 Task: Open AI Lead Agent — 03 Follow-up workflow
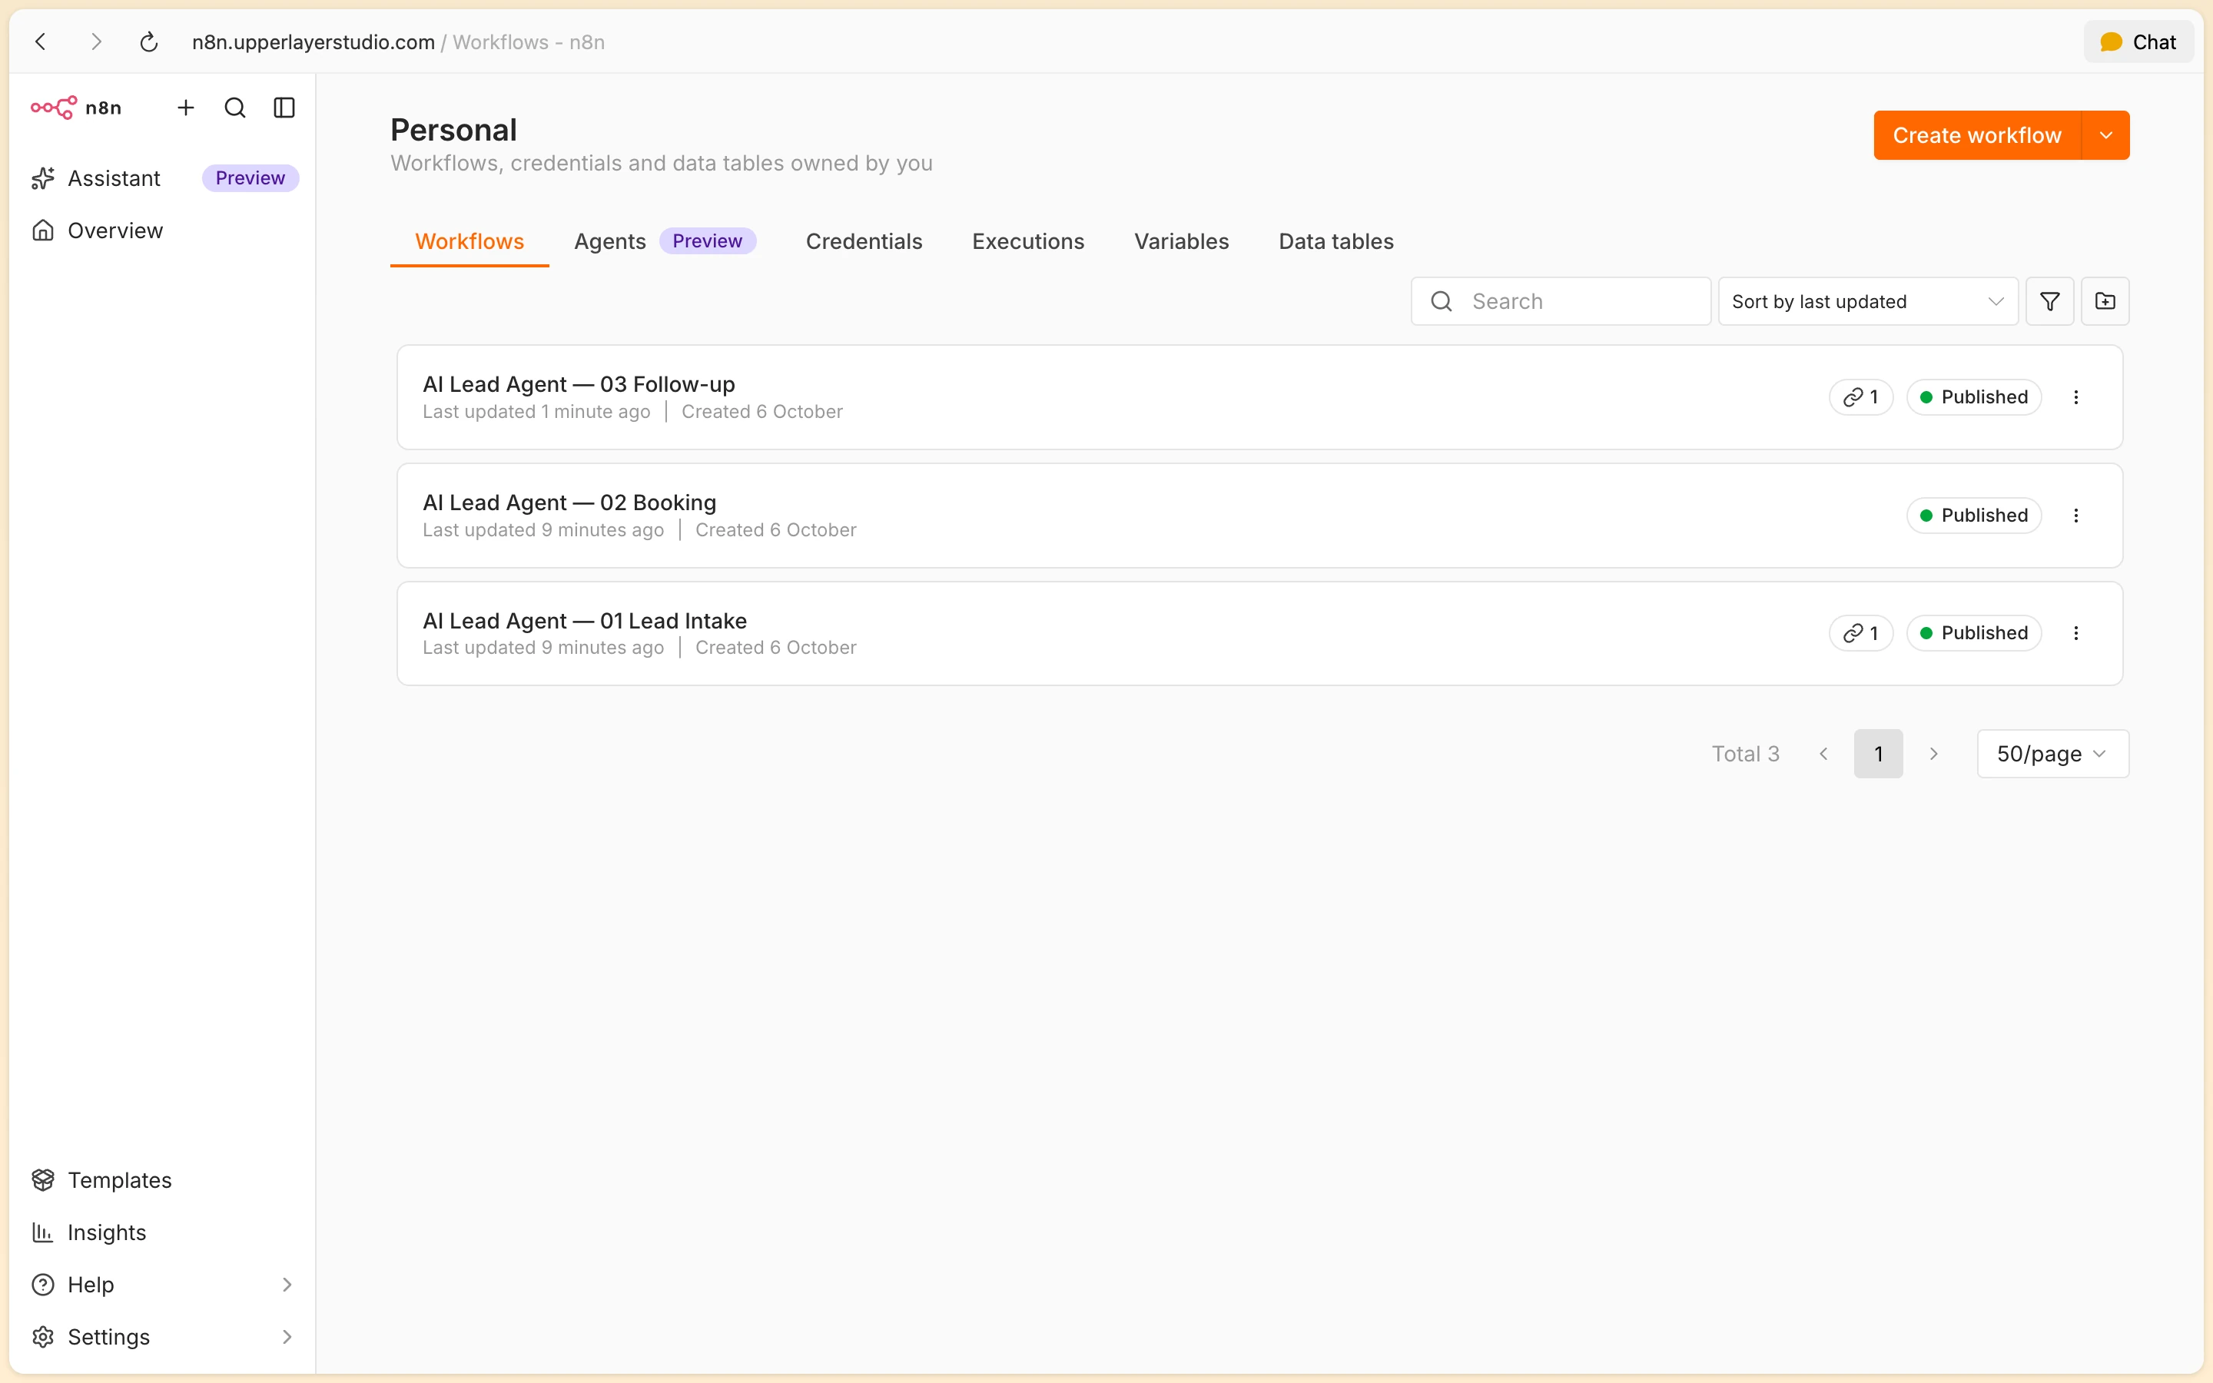pos(1259,397)
